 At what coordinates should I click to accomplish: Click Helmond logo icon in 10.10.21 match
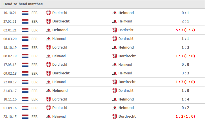tap(115, 13)
